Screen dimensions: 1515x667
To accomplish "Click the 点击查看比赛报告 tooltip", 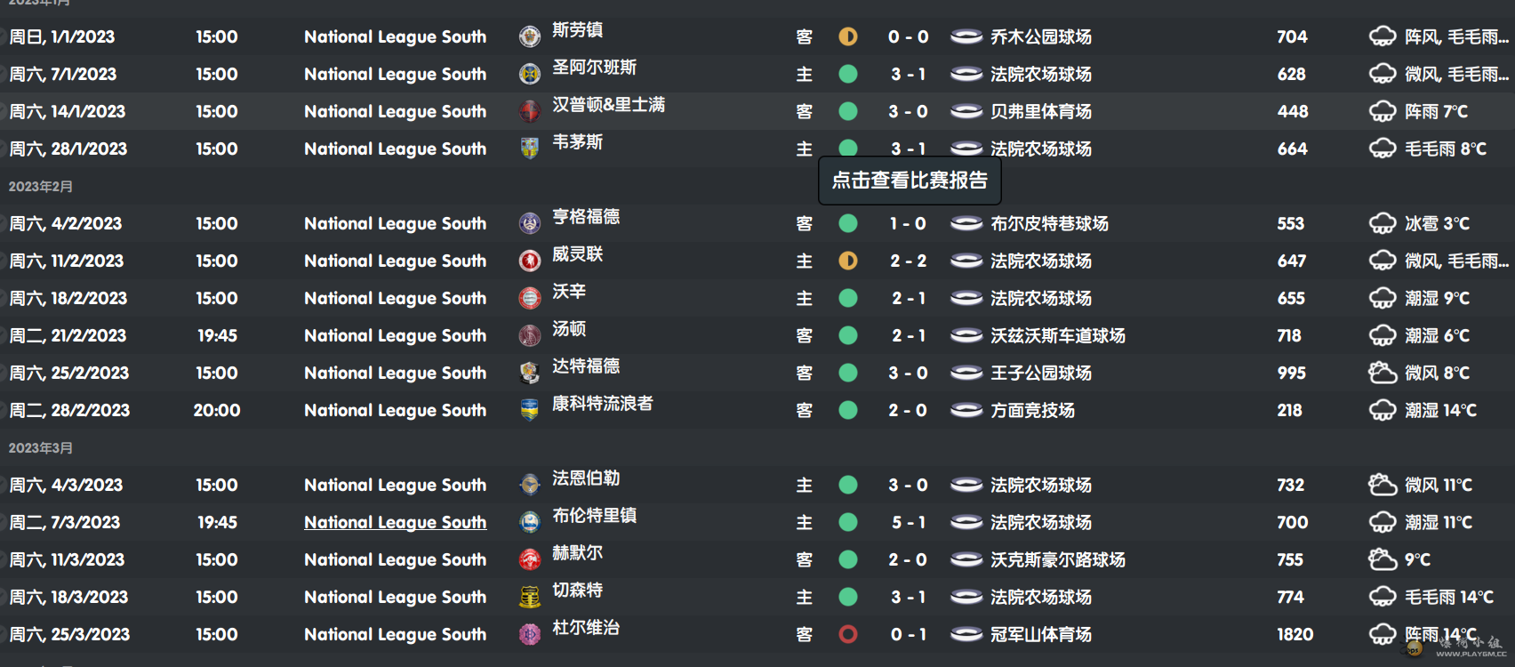I will (910, 181).
